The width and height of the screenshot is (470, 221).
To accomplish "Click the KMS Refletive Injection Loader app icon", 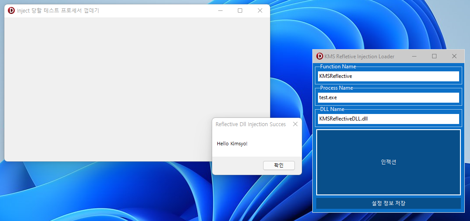I will 320,56.
